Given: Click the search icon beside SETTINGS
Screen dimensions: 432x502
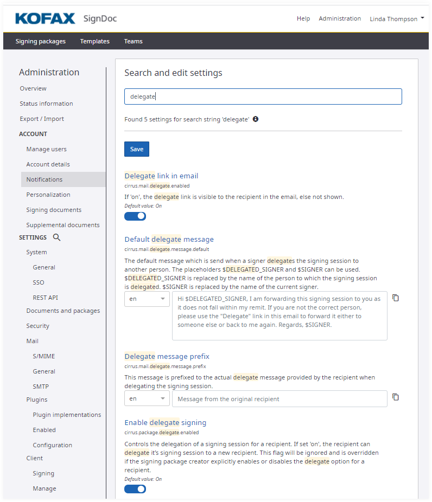Looking at the screenshot, I should click(57, 237).
